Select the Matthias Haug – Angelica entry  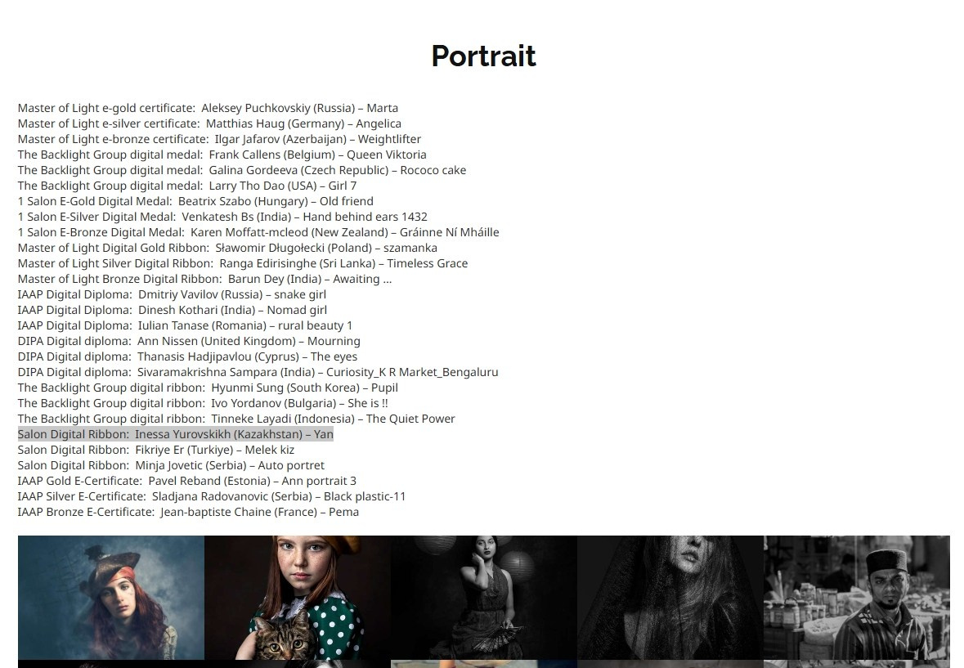pyautogui.click(x=209, y=123)
